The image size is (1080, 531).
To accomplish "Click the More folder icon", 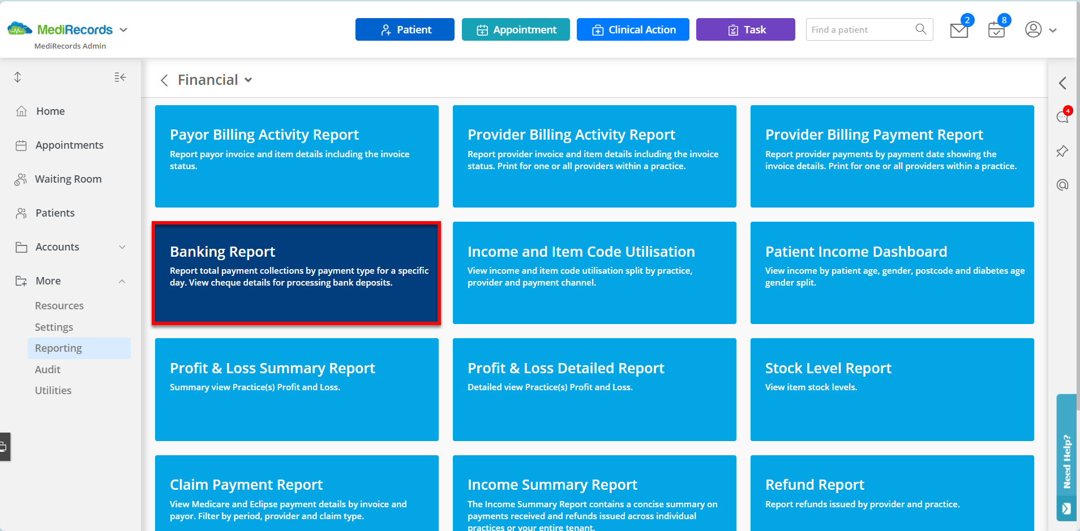I will point(22,281).
